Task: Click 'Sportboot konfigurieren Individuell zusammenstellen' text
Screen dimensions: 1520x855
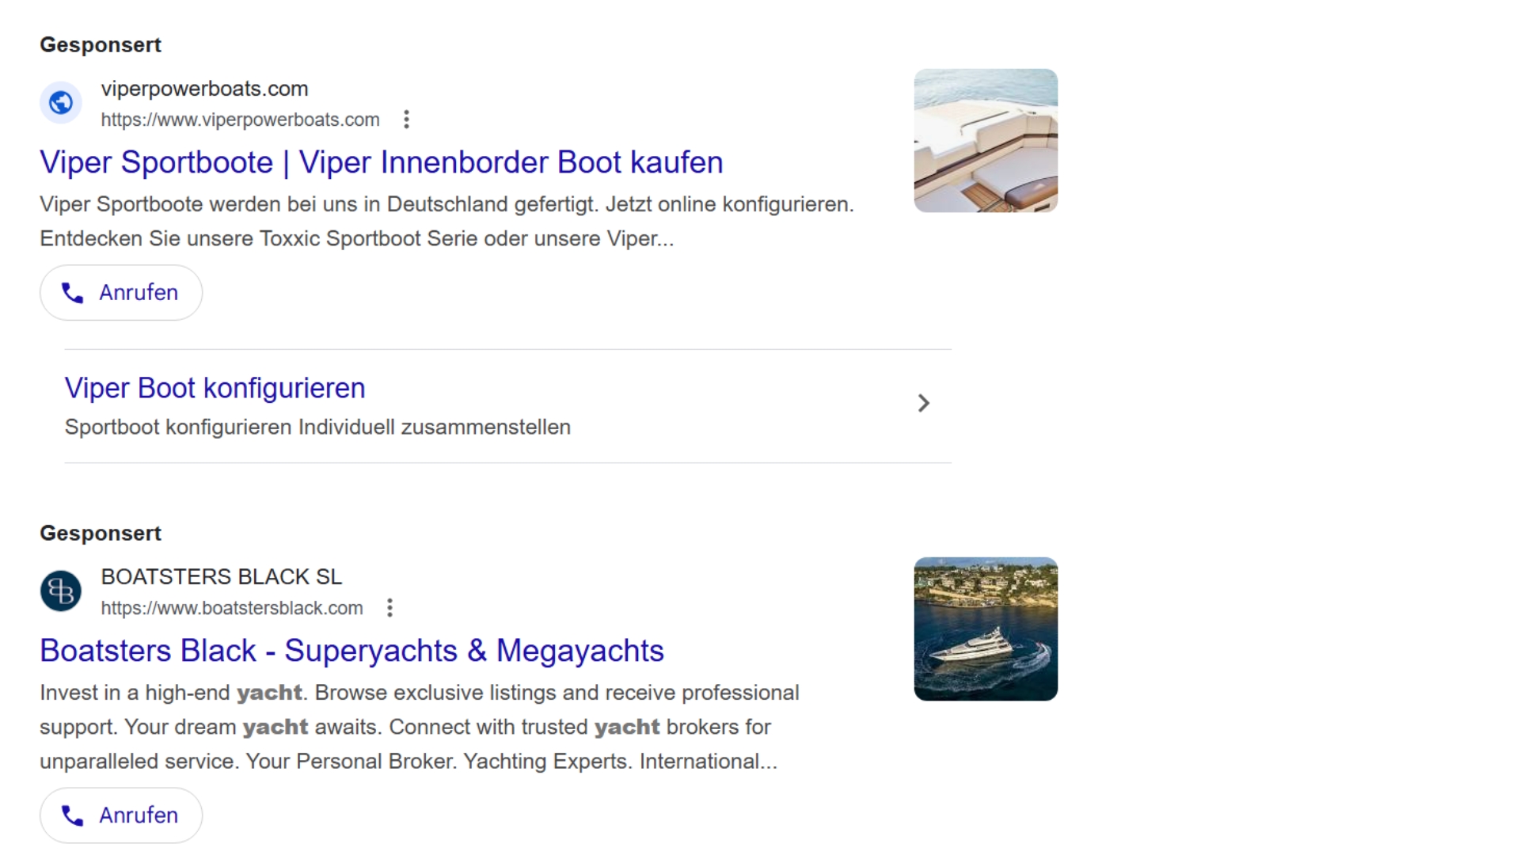Action: (317, 427)
